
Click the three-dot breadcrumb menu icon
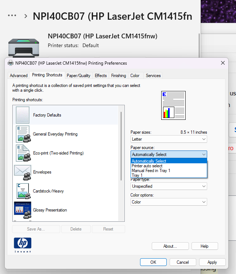click(12, 16)
